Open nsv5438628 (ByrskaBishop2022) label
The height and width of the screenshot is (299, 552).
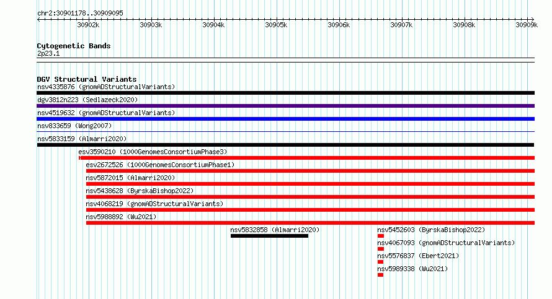[x=140, y=191]
